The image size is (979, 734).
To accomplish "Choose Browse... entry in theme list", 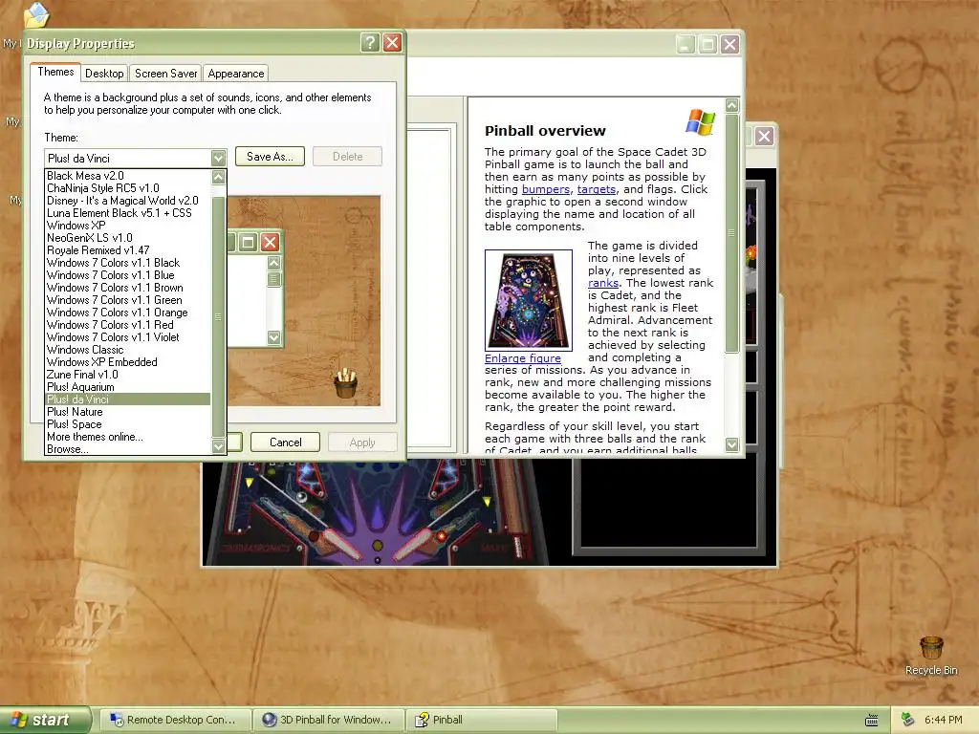I will (128, 449).
